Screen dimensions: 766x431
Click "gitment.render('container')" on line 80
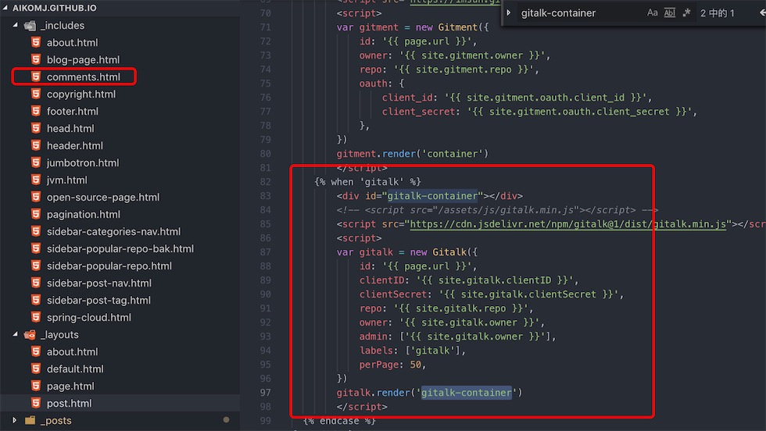(413, 154)
